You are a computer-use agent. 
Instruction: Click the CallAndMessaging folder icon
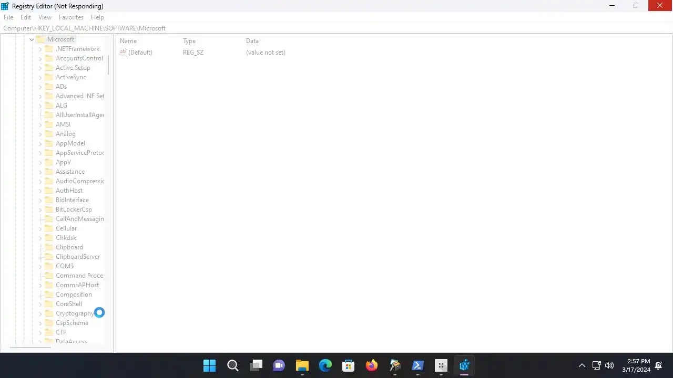pyautogui.click(x=49, y=219)
